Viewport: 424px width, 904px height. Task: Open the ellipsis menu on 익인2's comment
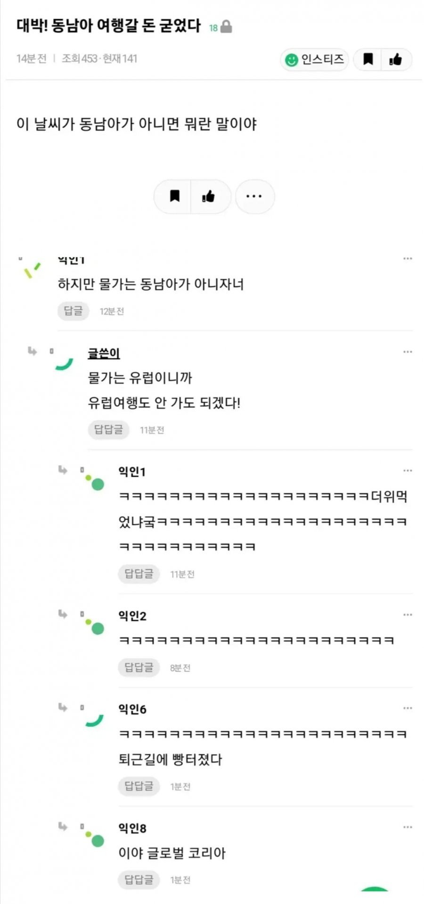point(407,615)
